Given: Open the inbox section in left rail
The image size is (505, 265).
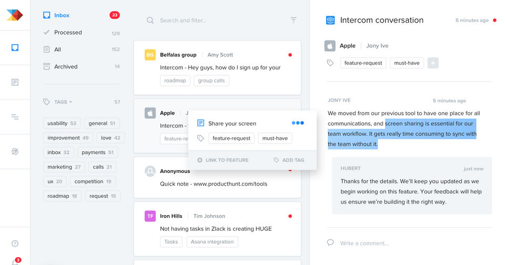Looking at the screenshot, I should click(x=15, y=48).
